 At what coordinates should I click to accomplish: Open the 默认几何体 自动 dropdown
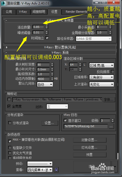(x=45, y=84)
